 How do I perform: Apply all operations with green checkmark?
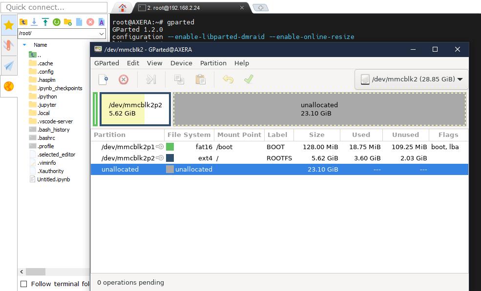[x=249, y=79]
